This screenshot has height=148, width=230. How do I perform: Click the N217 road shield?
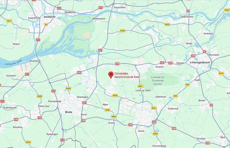[9, 21]
